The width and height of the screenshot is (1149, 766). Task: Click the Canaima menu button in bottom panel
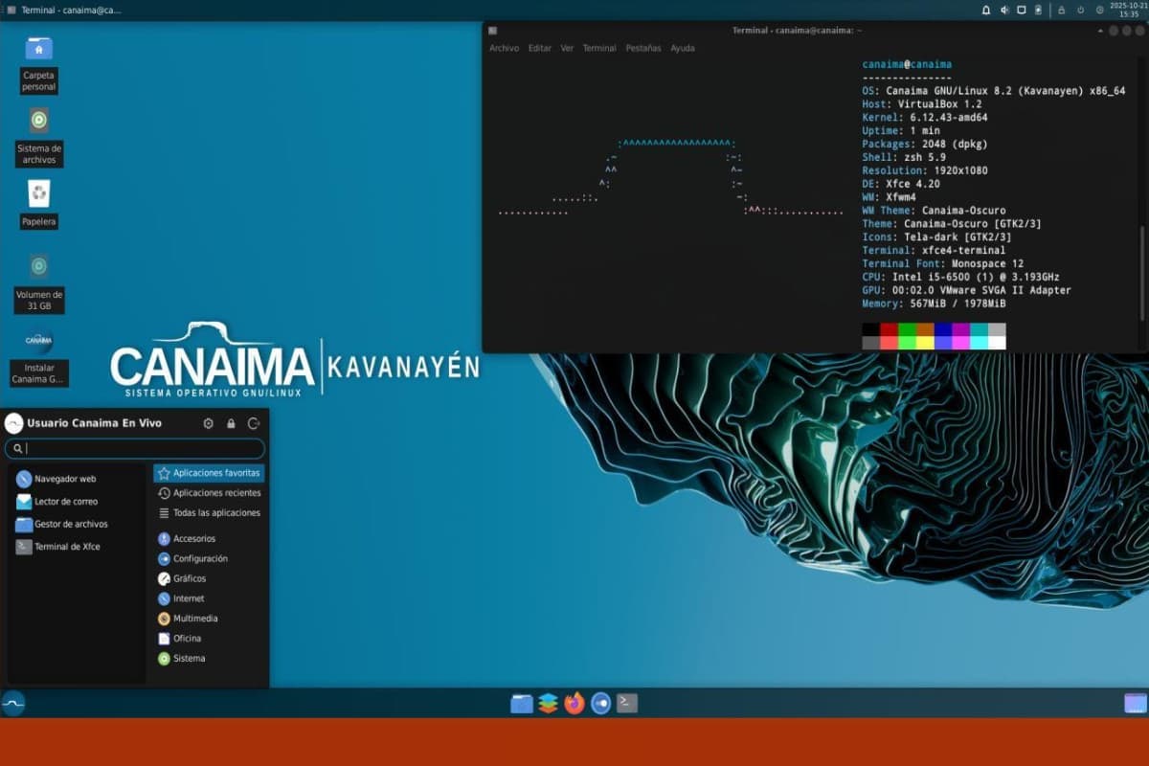tap(13, 704)
